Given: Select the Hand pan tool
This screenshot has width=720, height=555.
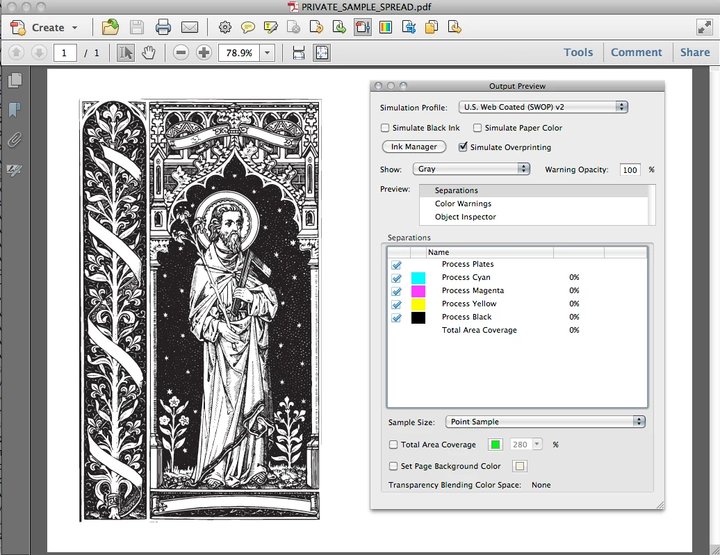Looking at the screenshot, I should [x=148, y=53].
